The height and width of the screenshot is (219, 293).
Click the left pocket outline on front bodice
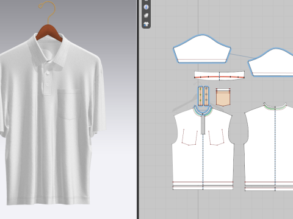pos(190,137)
